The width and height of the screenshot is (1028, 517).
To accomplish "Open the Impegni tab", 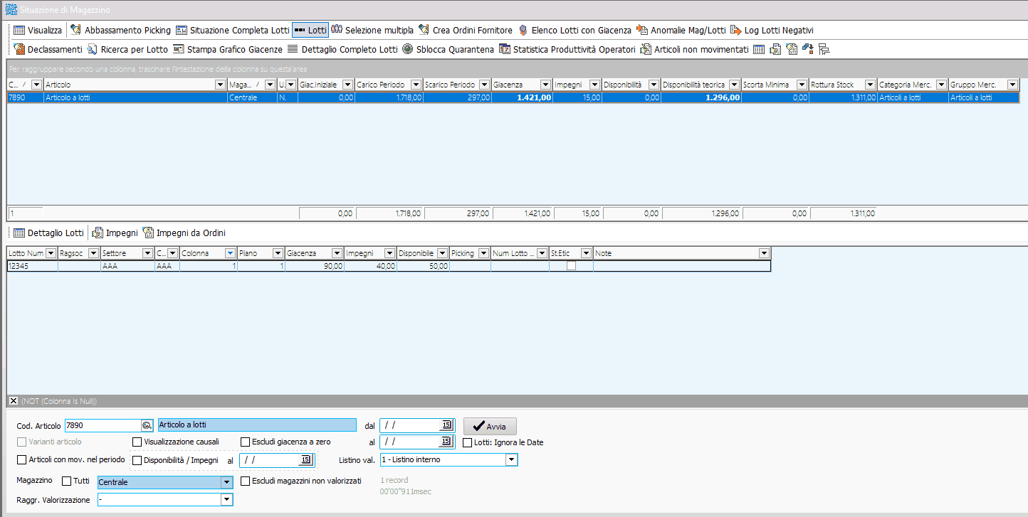I will click(x=114, y=233).
